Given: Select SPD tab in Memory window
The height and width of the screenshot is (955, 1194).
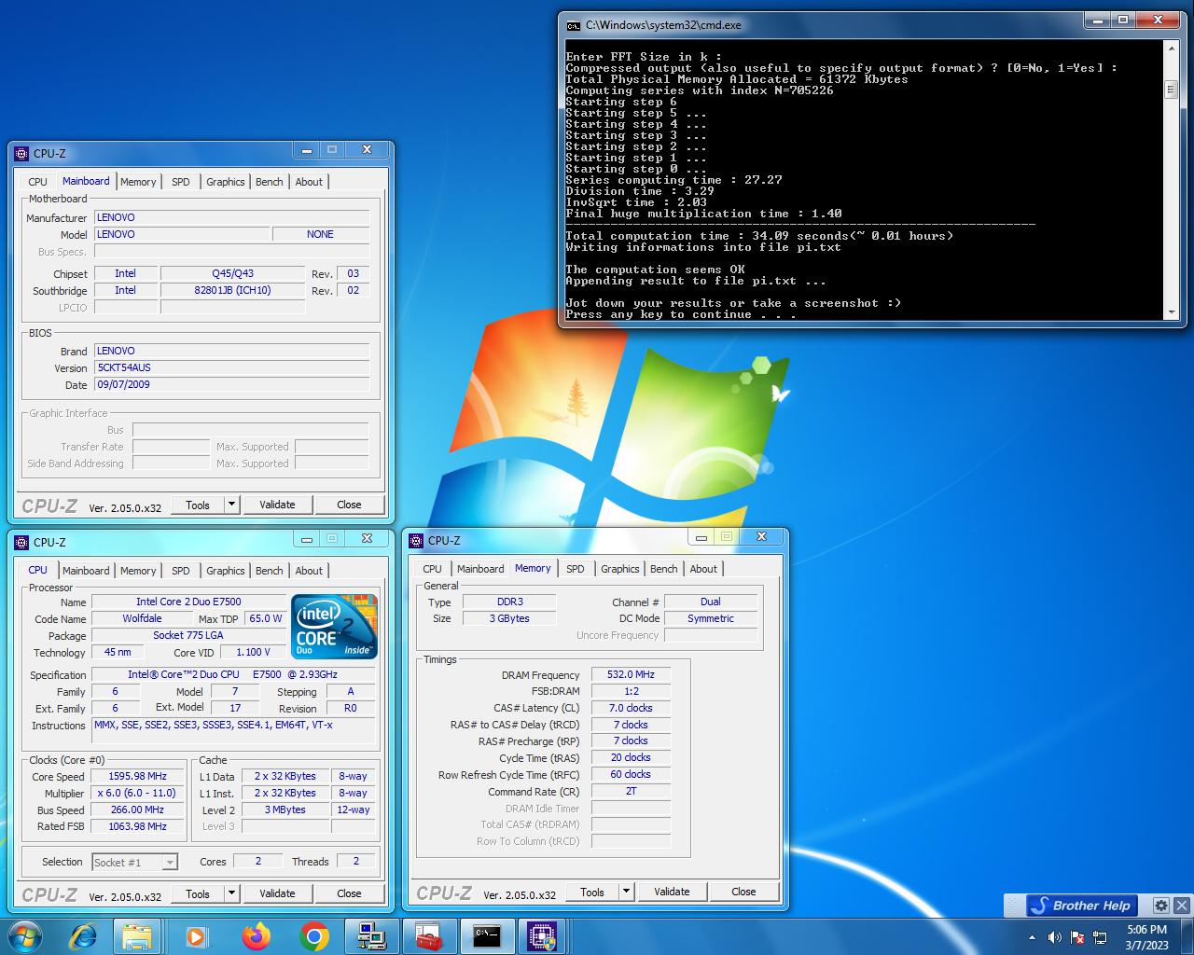Looking at the screenshot, I should click(576, 569).
